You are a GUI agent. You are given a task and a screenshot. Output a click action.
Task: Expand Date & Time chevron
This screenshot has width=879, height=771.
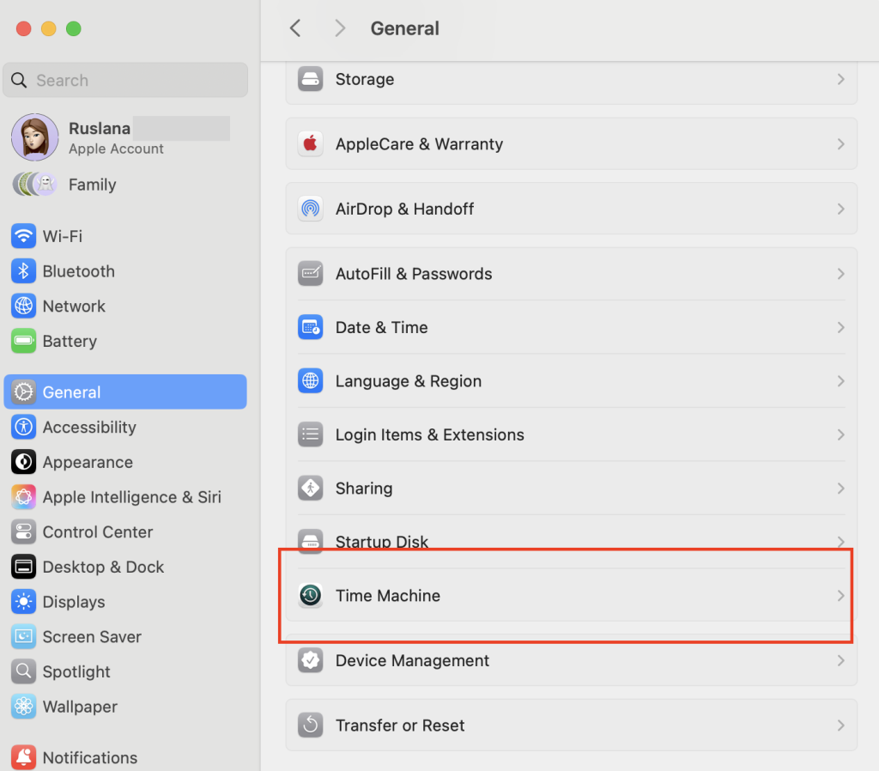(840, 327)
